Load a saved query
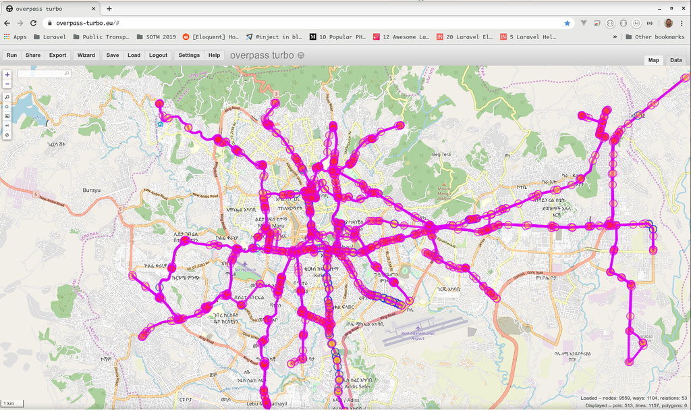This screenshot has width=691, height=410. pyautogui.click(x=134, y=55)
